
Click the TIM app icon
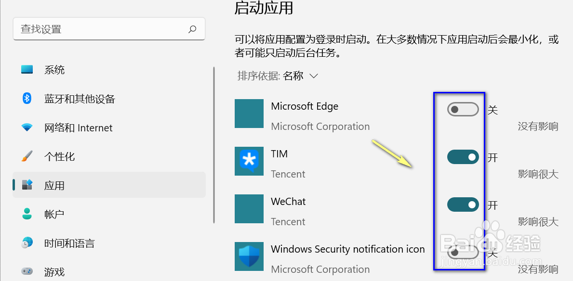click(x=249, y=161)
